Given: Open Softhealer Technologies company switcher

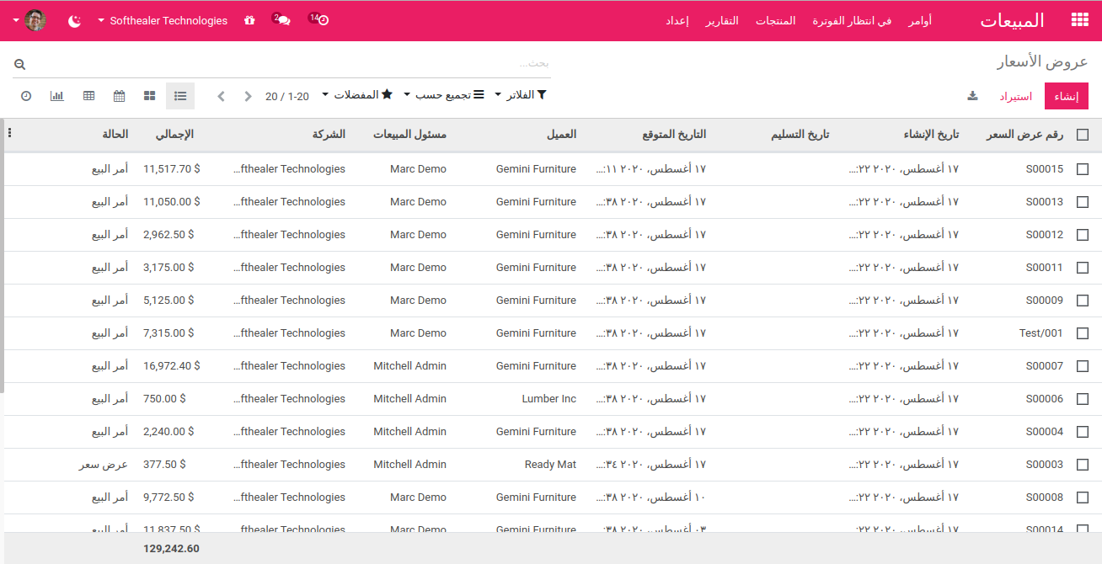Looking at the screenshot, I should [x=163, y=20].
